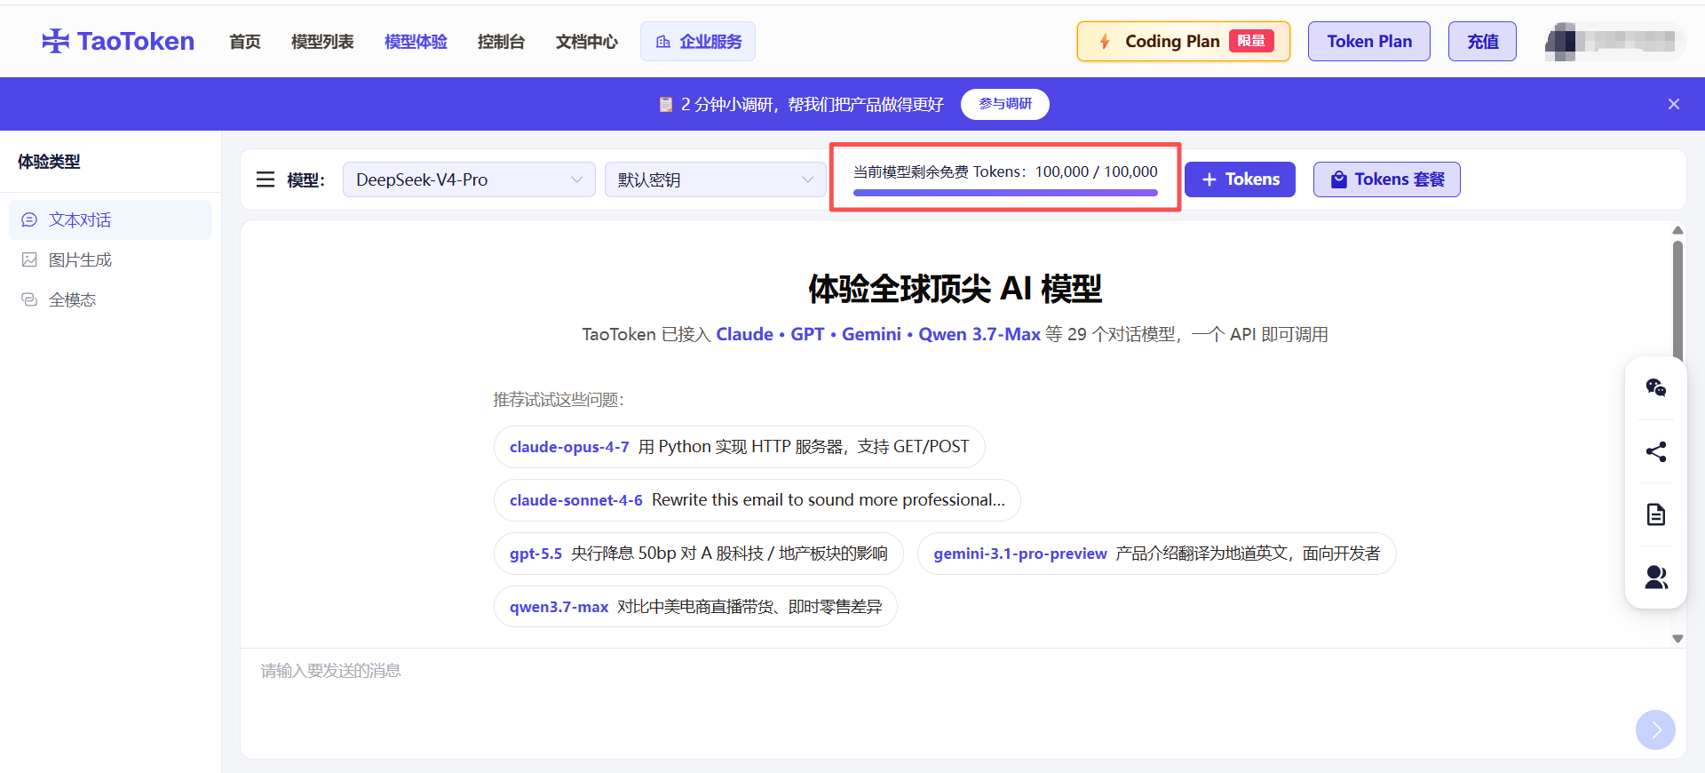Click the text chat icon in sidebar
The image size is (1705, 773).
(29, 219)
